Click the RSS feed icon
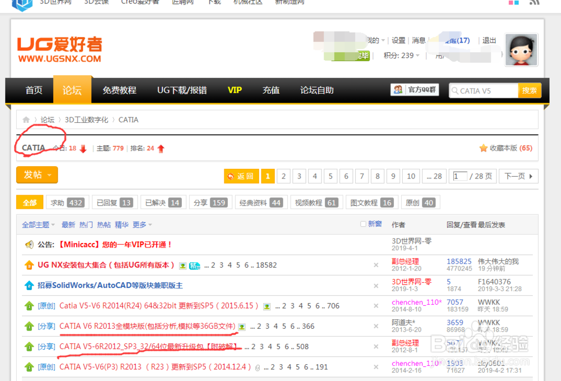Screen dimensions: 561x381 tap(534, 2)
